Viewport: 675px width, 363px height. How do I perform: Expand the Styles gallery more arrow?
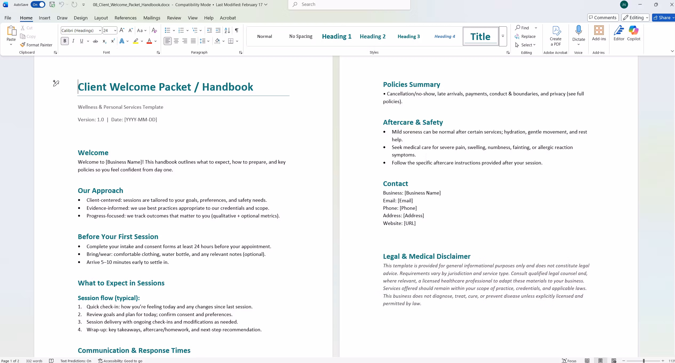[x=503, y=36]
